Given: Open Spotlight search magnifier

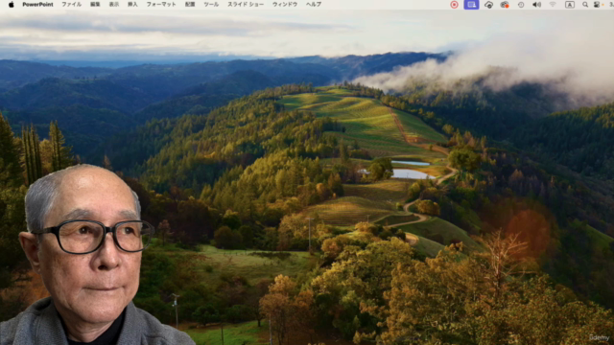Looking at the screenshot, I should coord(585,5).
